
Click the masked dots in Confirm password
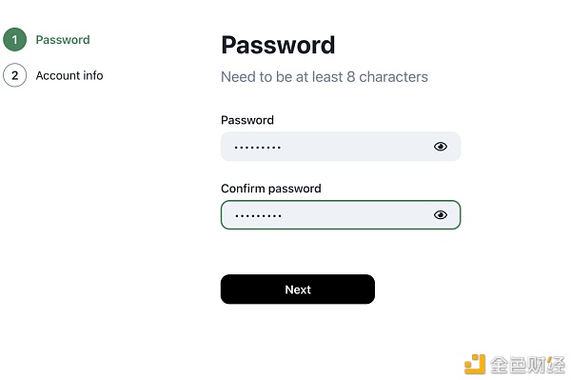tap(258, 216)
